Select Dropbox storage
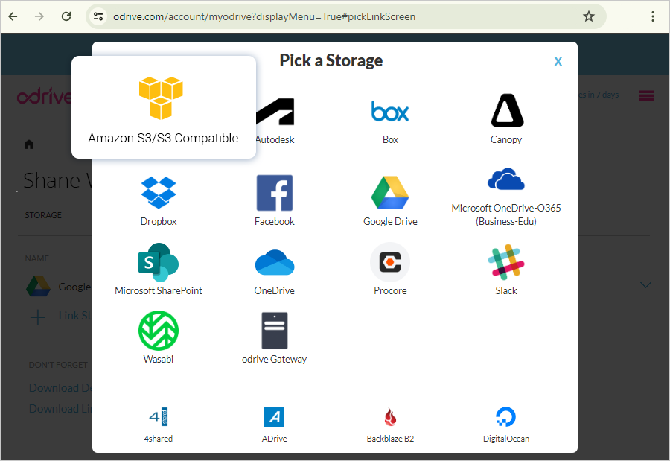The width and height of the screenshot is (670, 461). click(x=159, y=200)
